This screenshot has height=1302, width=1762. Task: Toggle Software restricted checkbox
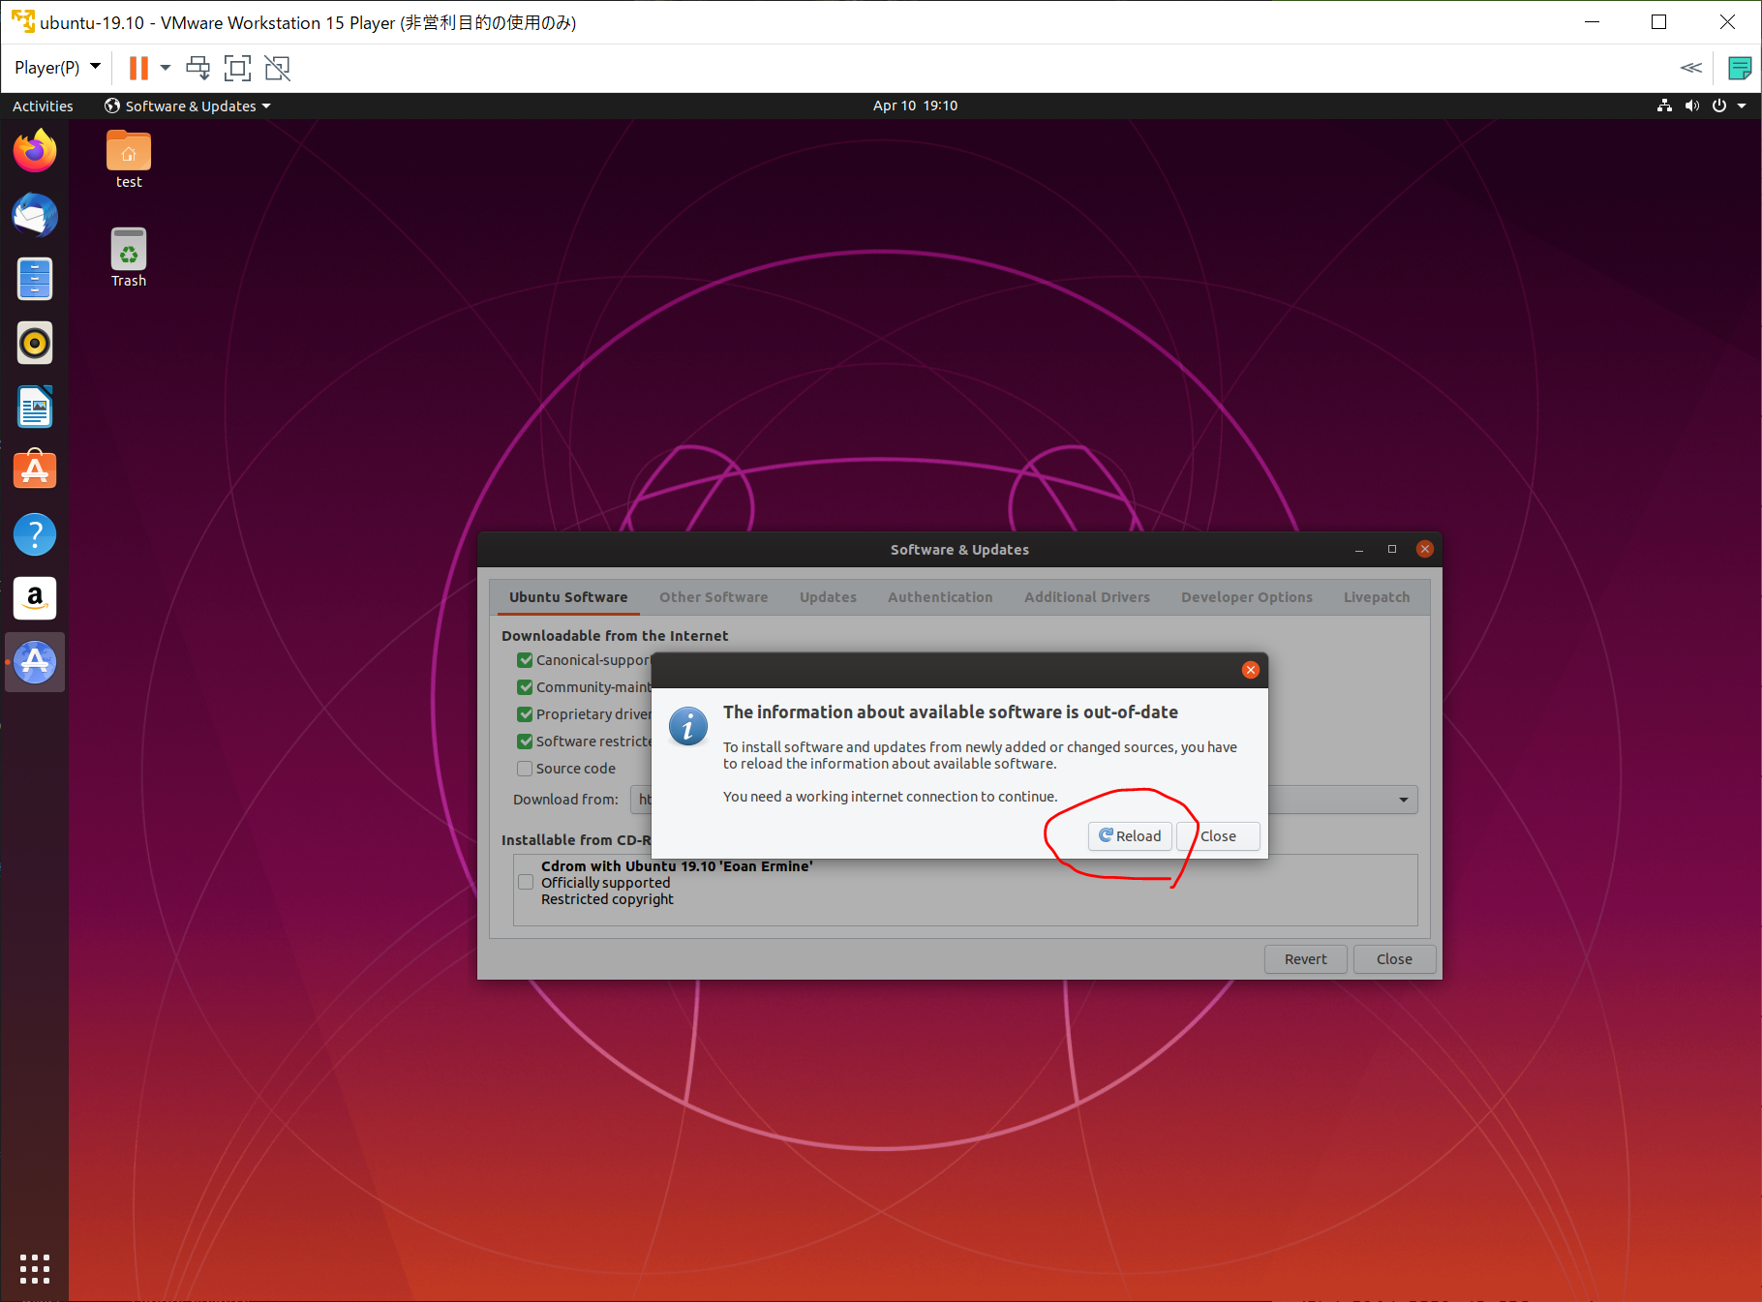pyautogui.click(x=525, y=742)
